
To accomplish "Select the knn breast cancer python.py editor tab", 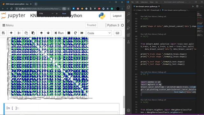I will coord(147,6).
